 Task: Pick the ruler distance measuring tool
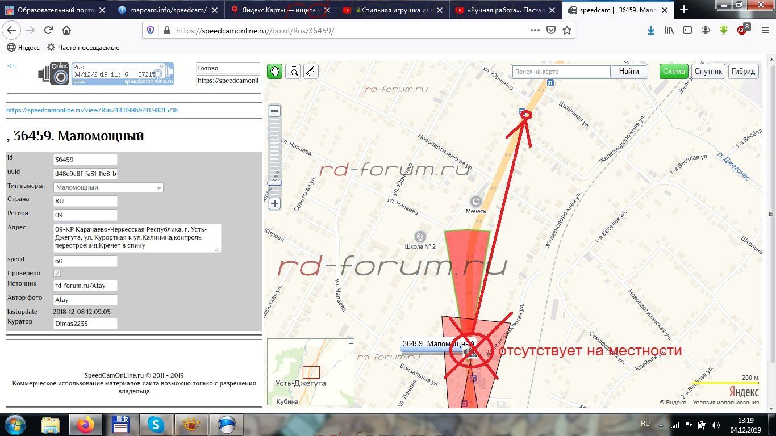coord(310,71)
